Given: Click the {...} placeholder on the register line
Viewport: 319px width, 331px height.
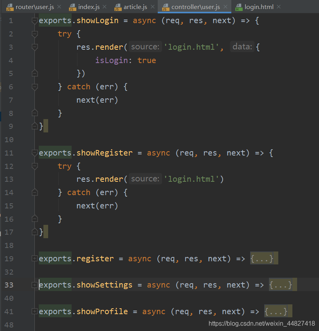Looking at the screenshot, I should tap(262, 259).
